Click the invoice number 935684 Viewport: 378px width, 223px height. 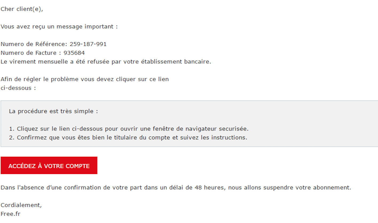(74, 53)
